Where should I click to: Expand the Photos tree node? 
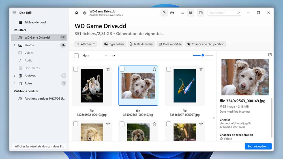pyautogui.click(x=15, y=45)
